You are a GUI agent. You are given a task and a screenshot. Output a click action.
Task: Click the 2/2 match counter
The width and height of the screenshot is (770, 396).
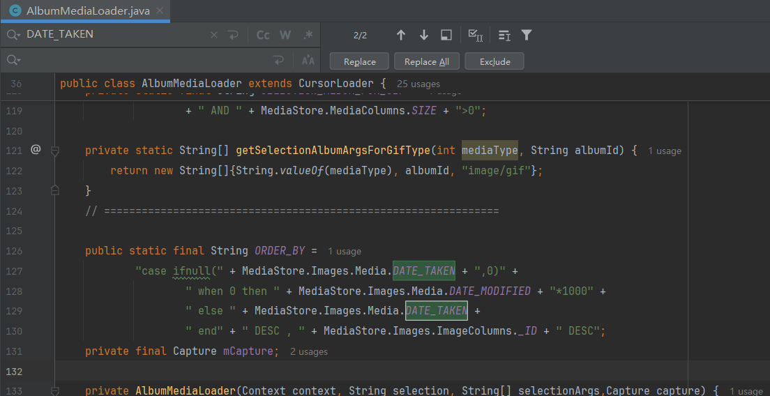pyautogui.click(x=360, y=36)
